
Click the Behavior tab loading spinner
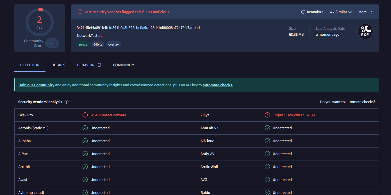[x=99, y=65]
